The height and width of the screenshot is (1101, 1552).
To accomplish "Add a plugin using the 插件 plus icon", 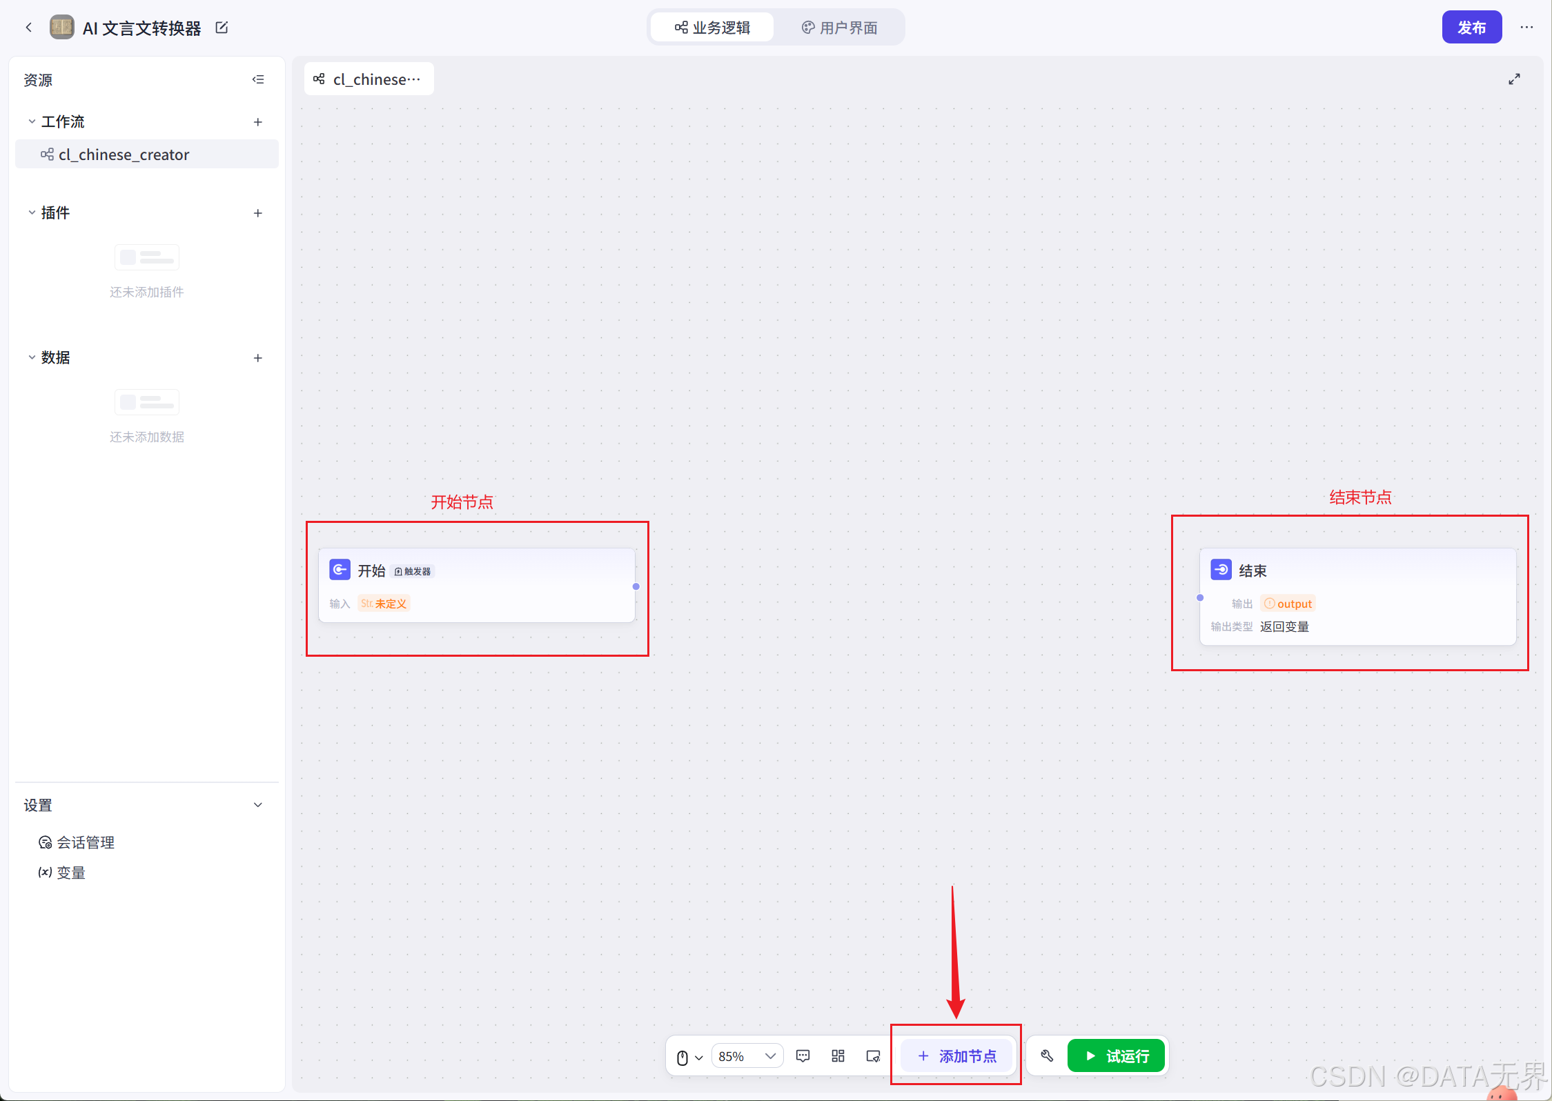I will click(x=258, y=213).
